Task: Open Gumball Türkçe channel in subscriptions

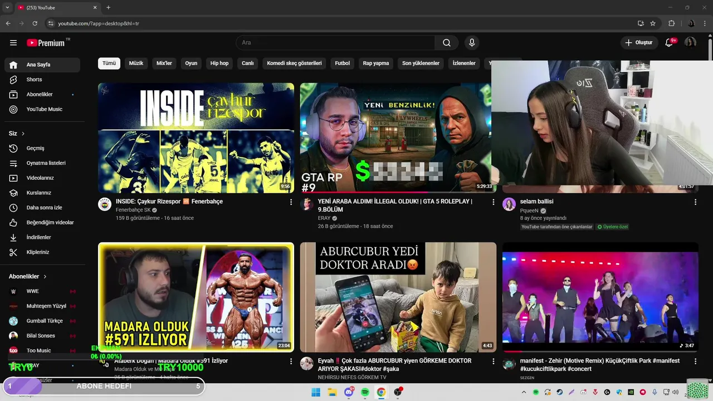Action: (x=42, y=321)
